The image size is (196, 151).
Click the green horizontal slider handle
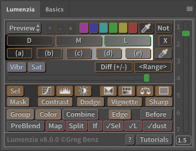[147, 78]
